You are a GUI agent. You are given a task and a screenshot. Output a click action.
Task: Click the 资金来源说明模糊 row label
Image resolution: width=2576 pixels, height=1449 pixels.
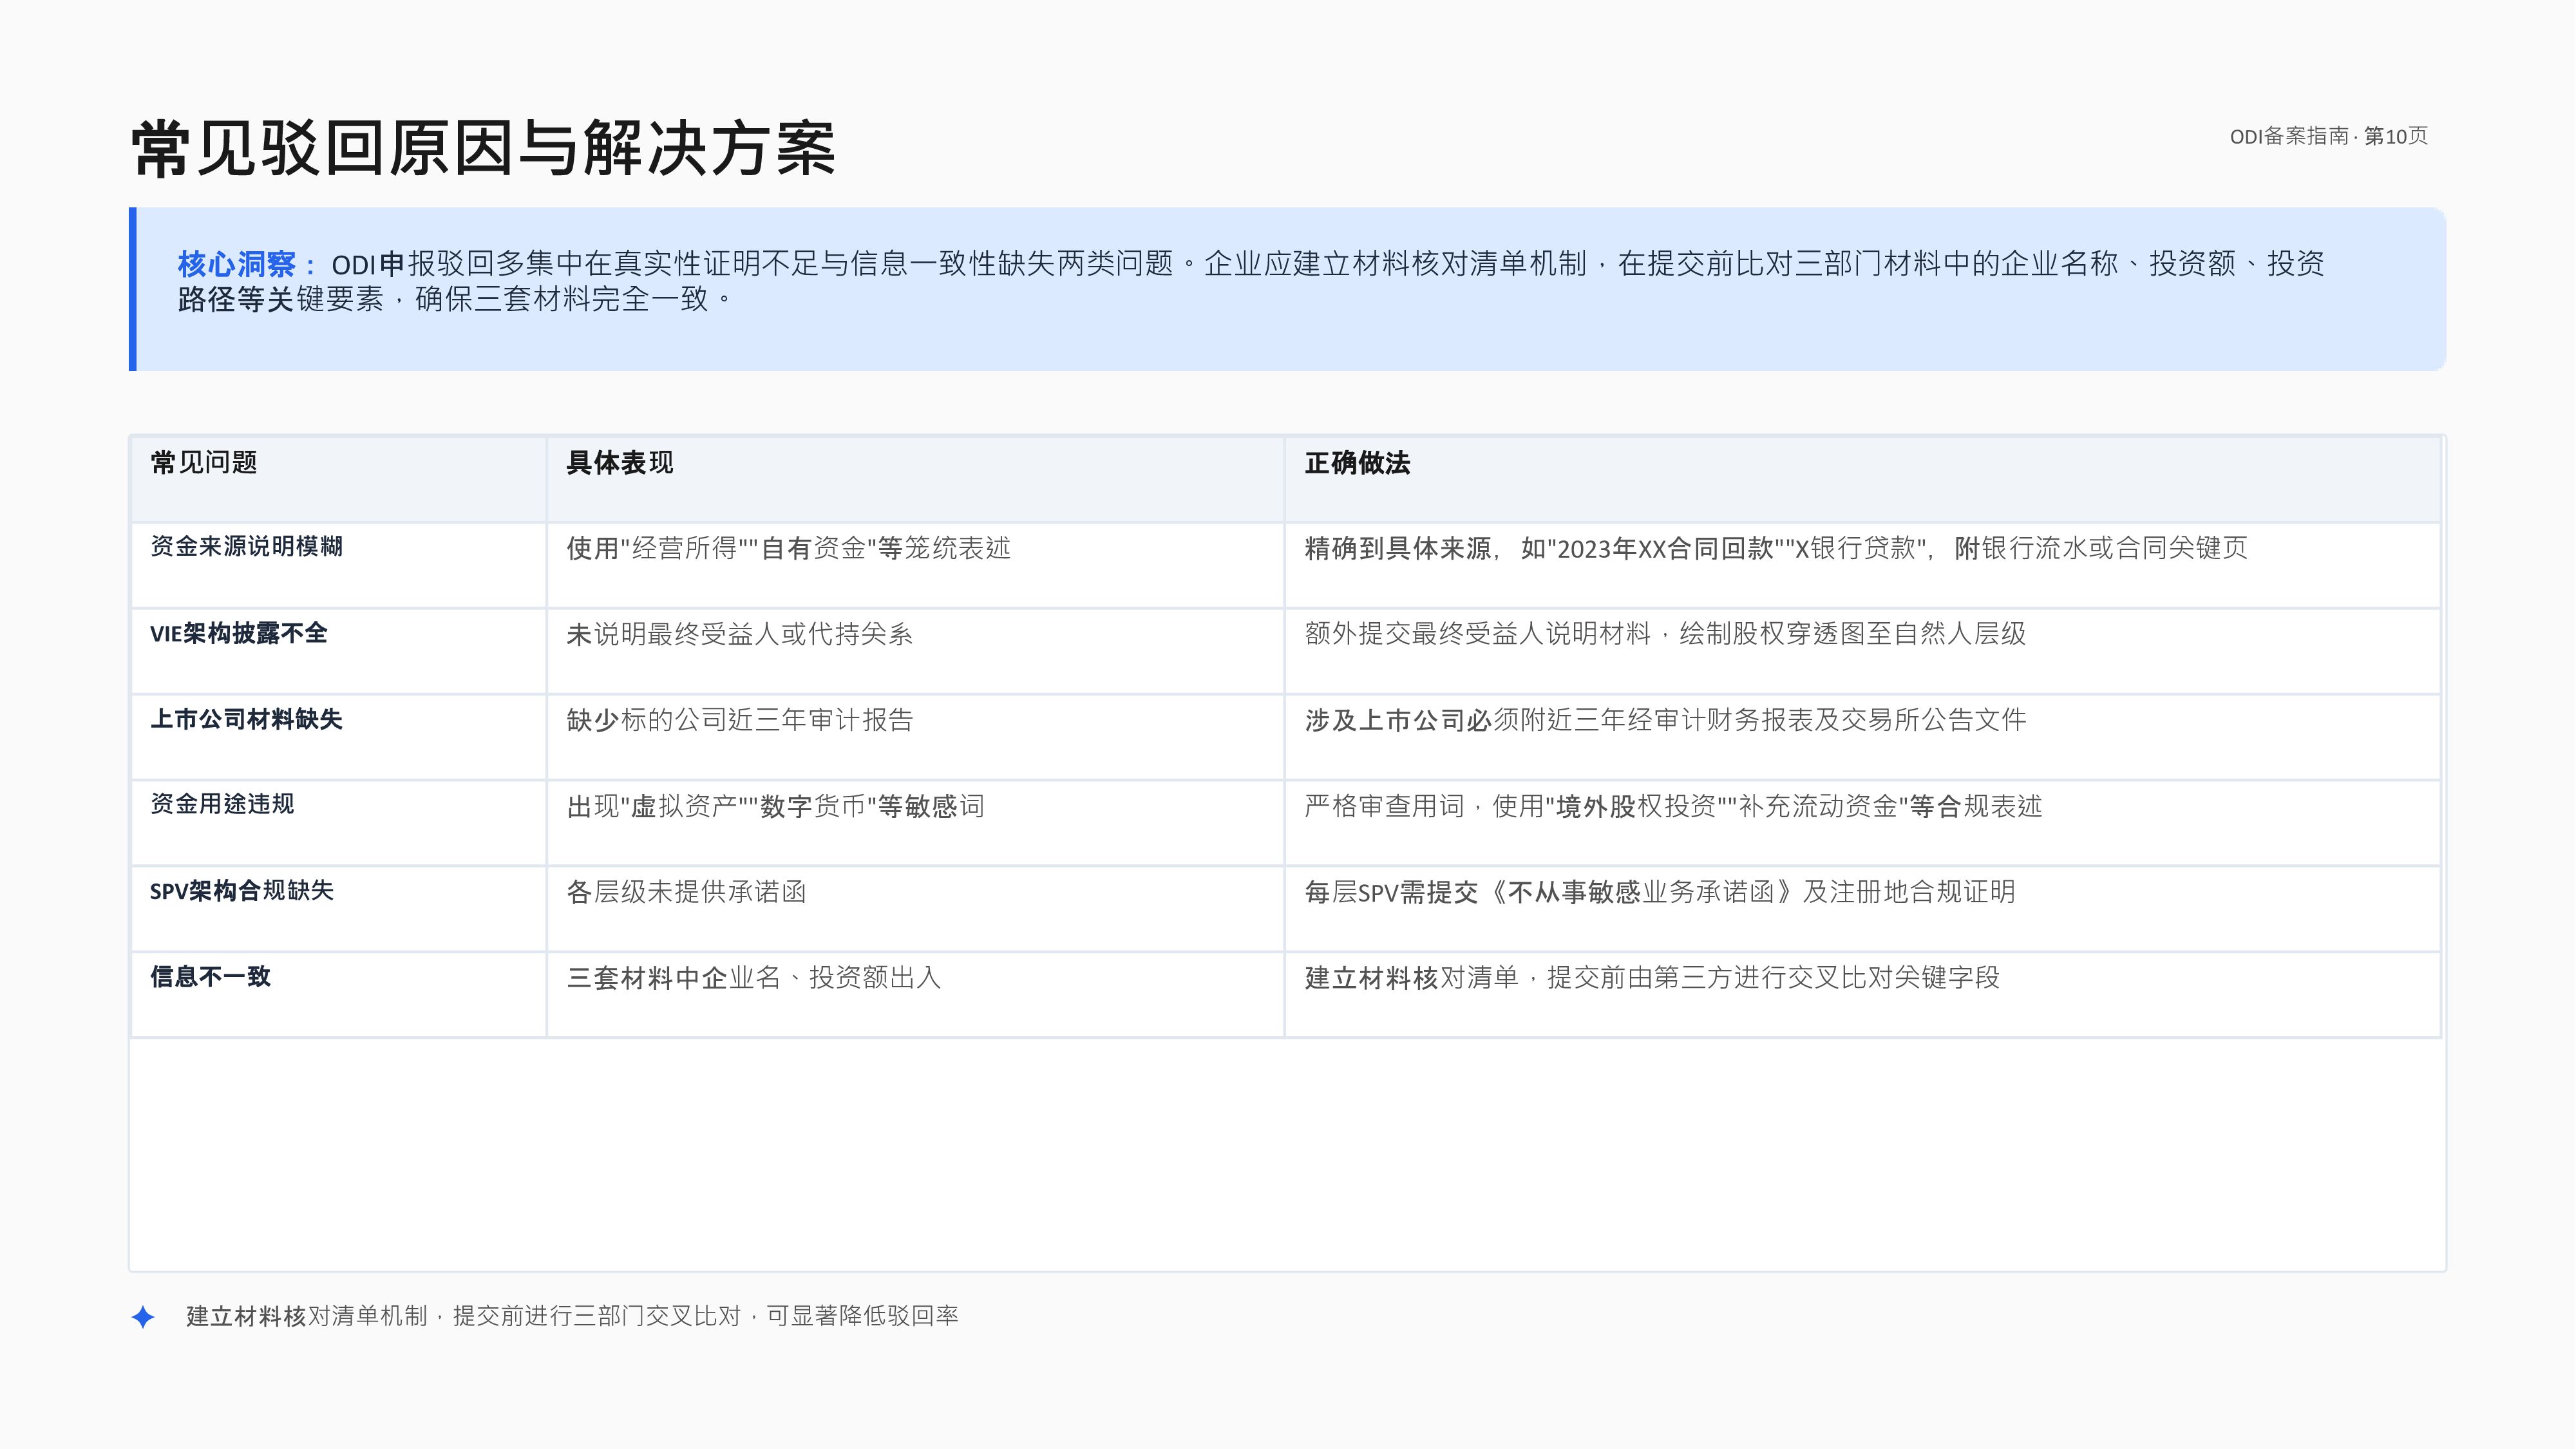click(246, 546)
